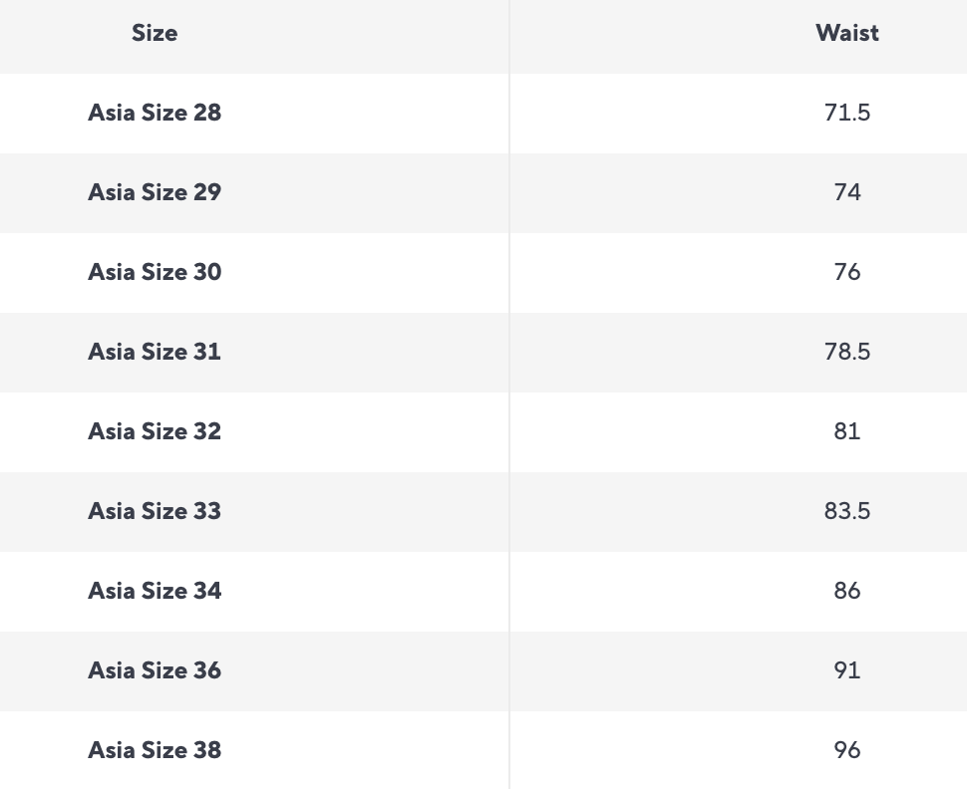The image size is (967, 789).
Task: Click the Waist column header
Action: (x=846, y=33)
